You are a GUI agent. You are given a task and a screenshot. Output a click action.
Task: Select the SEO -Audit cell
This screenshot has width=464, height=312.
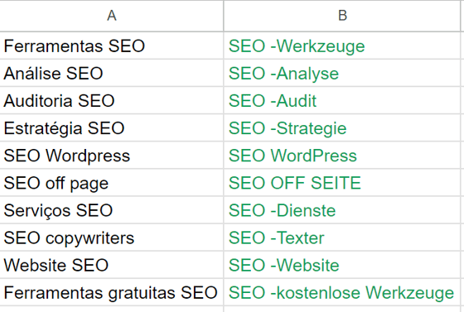[x=342, y=100]
